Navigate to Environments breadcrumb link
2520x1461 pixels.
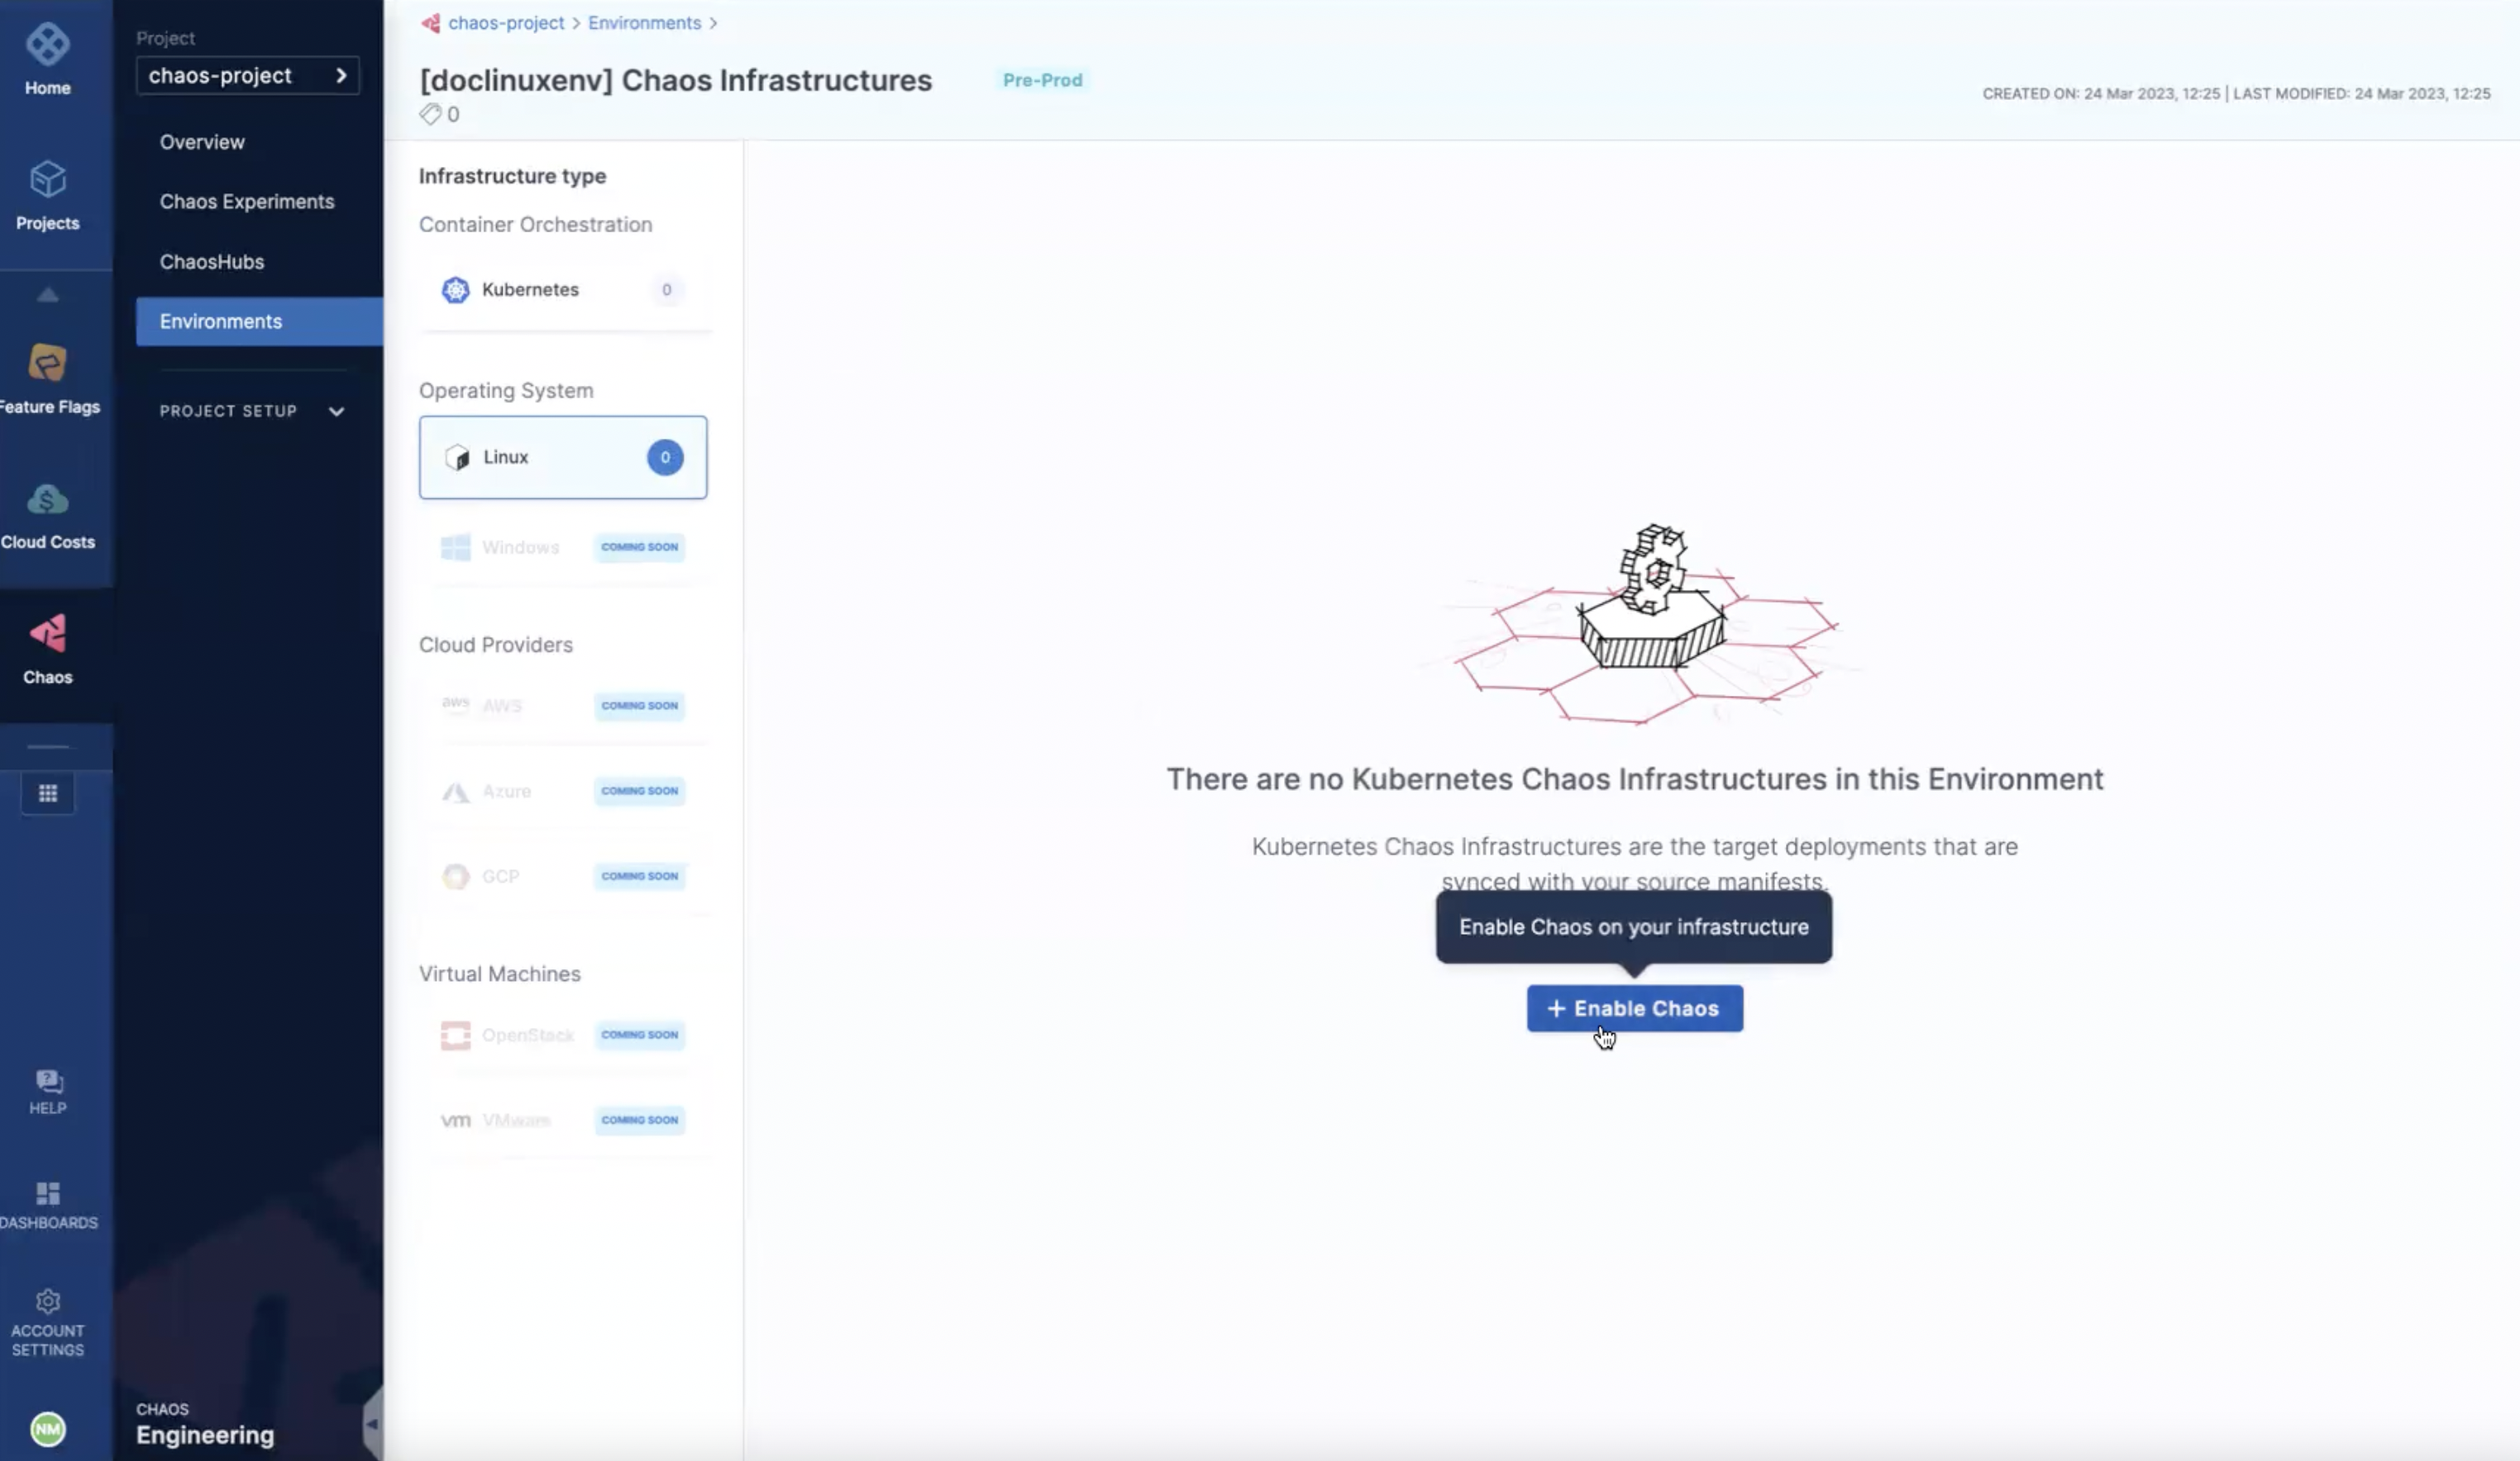tap(643, 22)
